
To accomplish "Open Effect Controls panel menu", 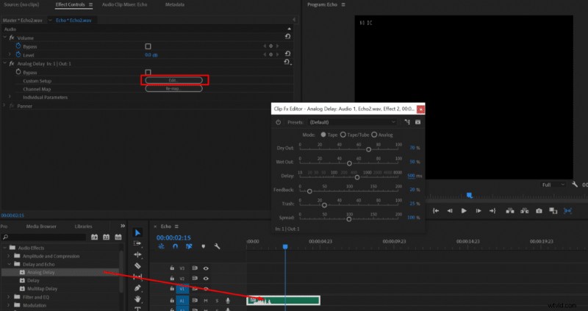I will coord(90,4).
